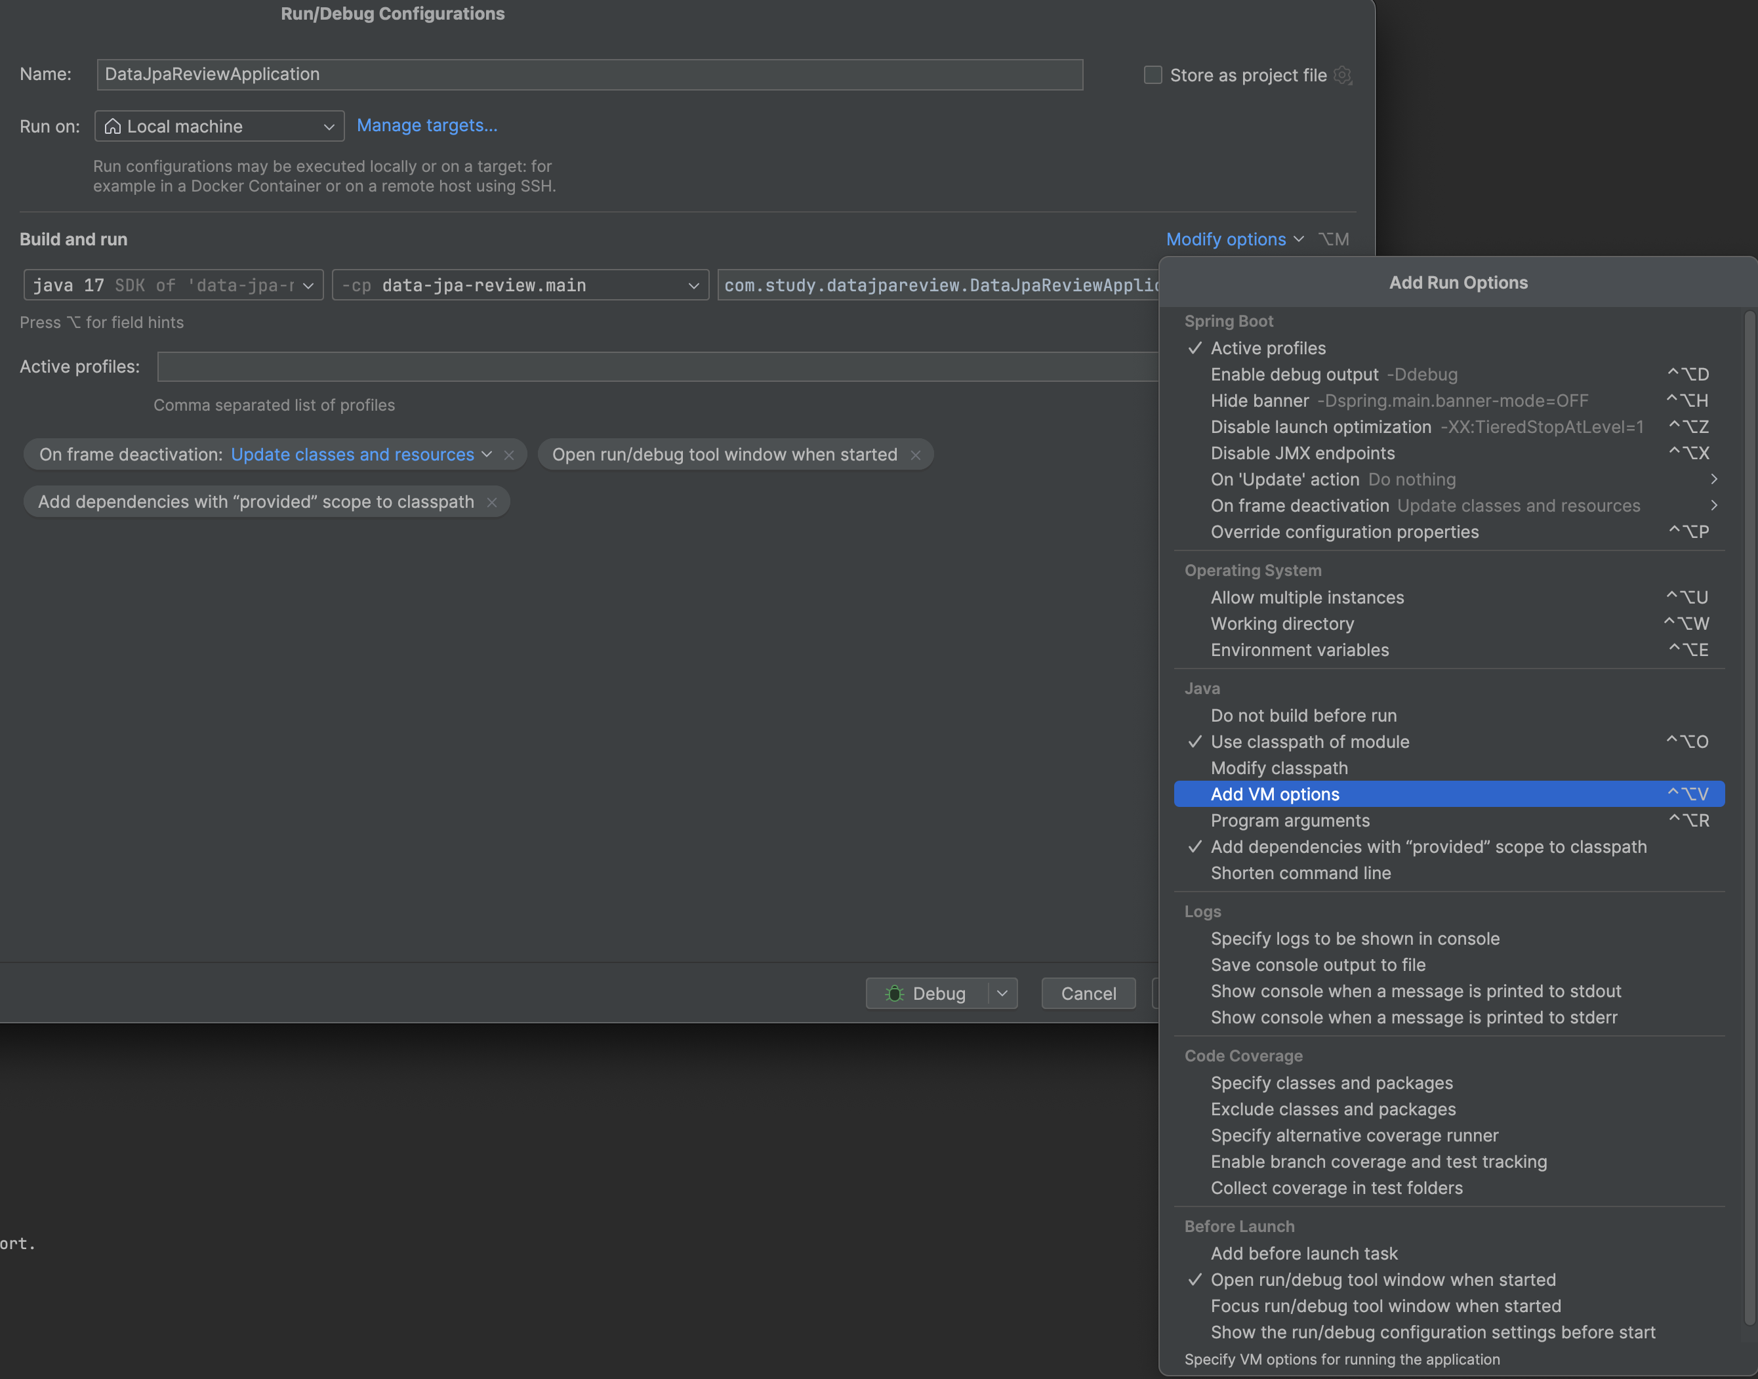The width and height of the screenshot is (1758, 1379).
Task: Click the Active profiles input field
Action: (657, 367)
